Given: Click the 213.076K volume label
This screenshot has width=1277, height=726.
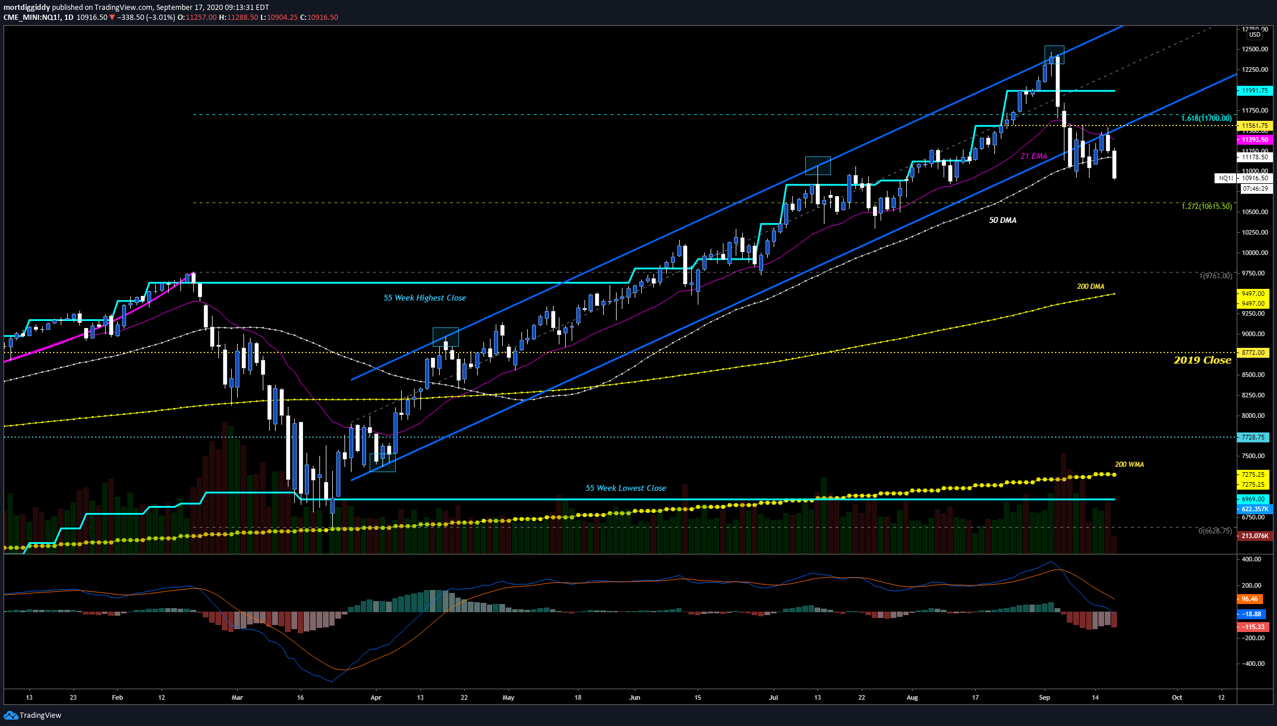Looking at the screenshot, I should (x=1255, y=536).
